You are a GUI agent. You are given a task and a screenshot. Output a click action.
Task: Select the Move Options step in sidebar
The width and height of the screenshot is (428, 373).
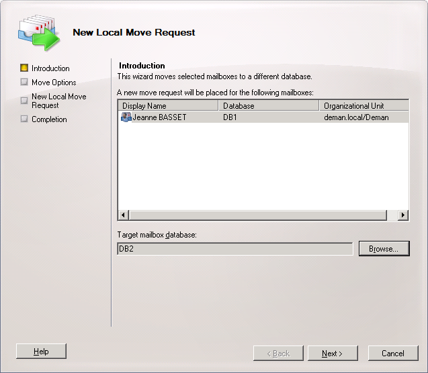coord(54,83)
